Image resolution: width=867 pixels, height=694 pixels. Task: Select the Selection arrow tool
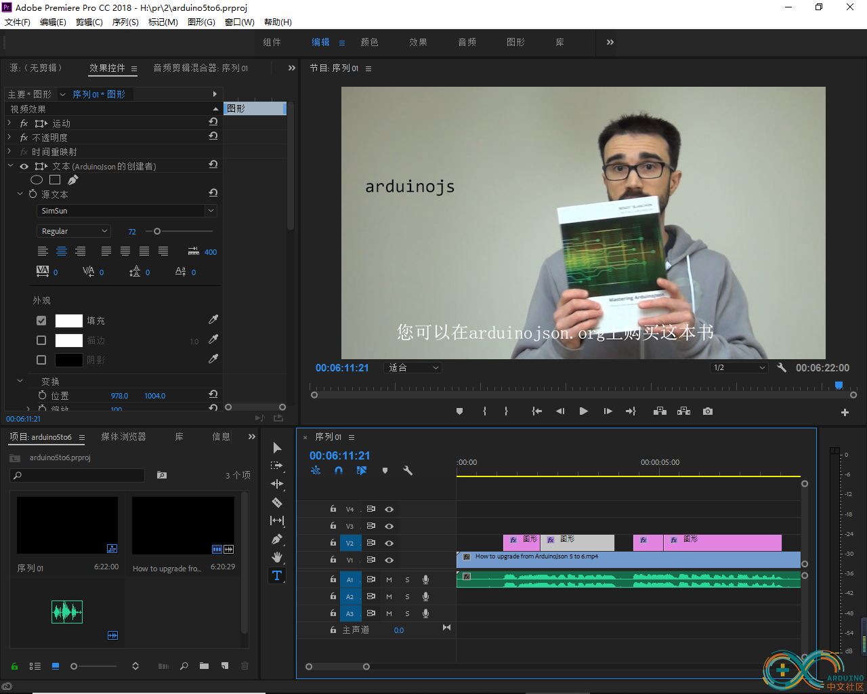point(277,448)
